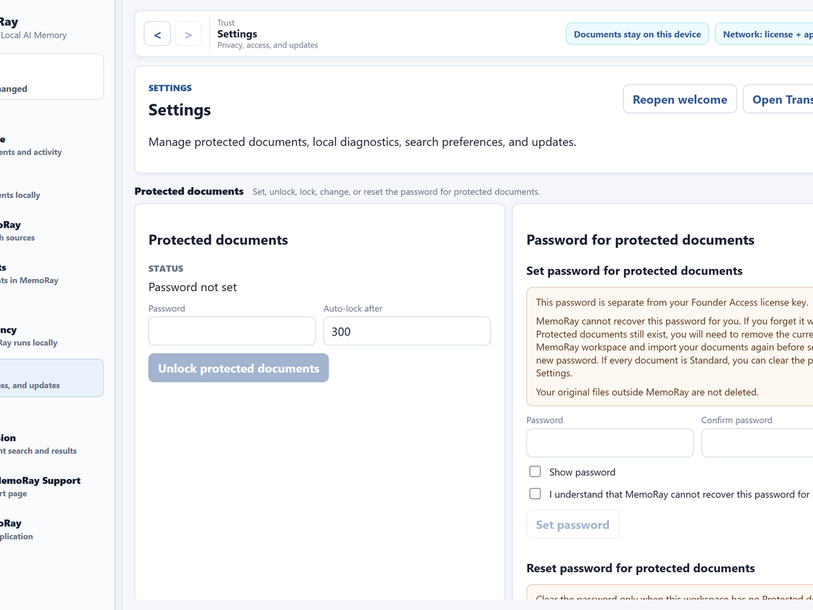Open sidebar item about documents in MemoRay

pyautogui.click(x=50, y=273)
